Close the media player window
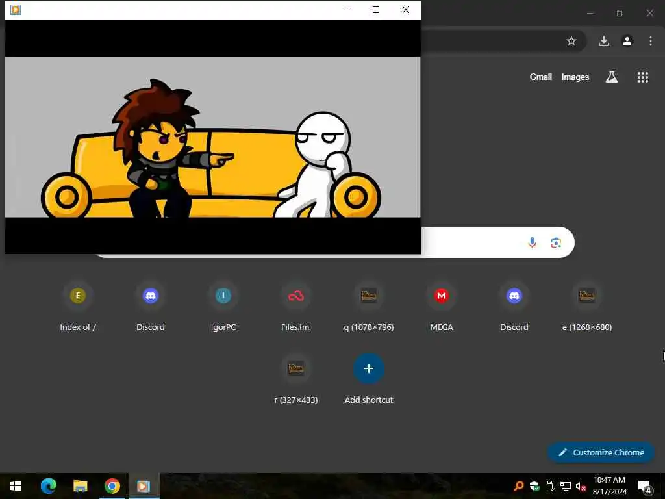Viewport: 665px width, 499px height. pos(406,10)
